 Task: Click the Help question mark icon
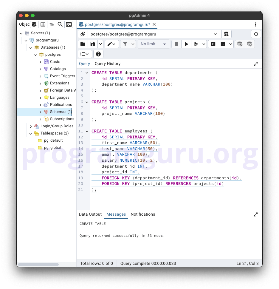point(98,54)
